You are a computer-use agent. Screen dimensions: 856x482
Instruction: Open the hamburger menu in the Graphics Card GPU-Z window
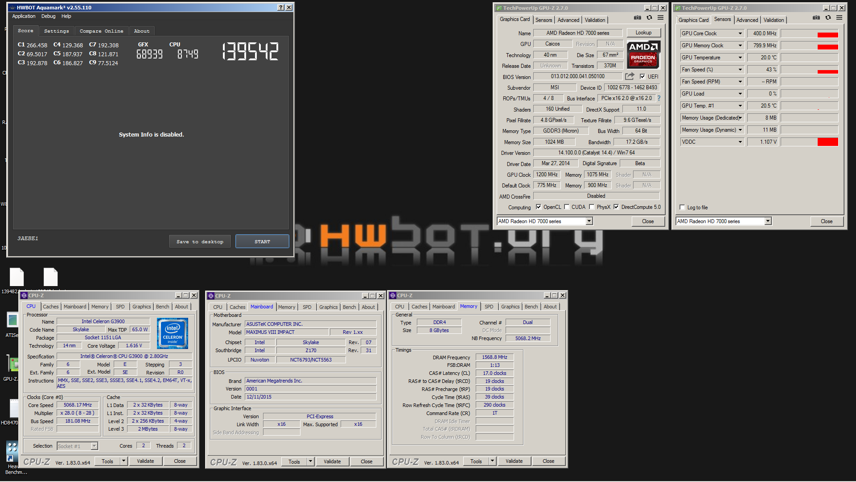click(x=660, y=18)
